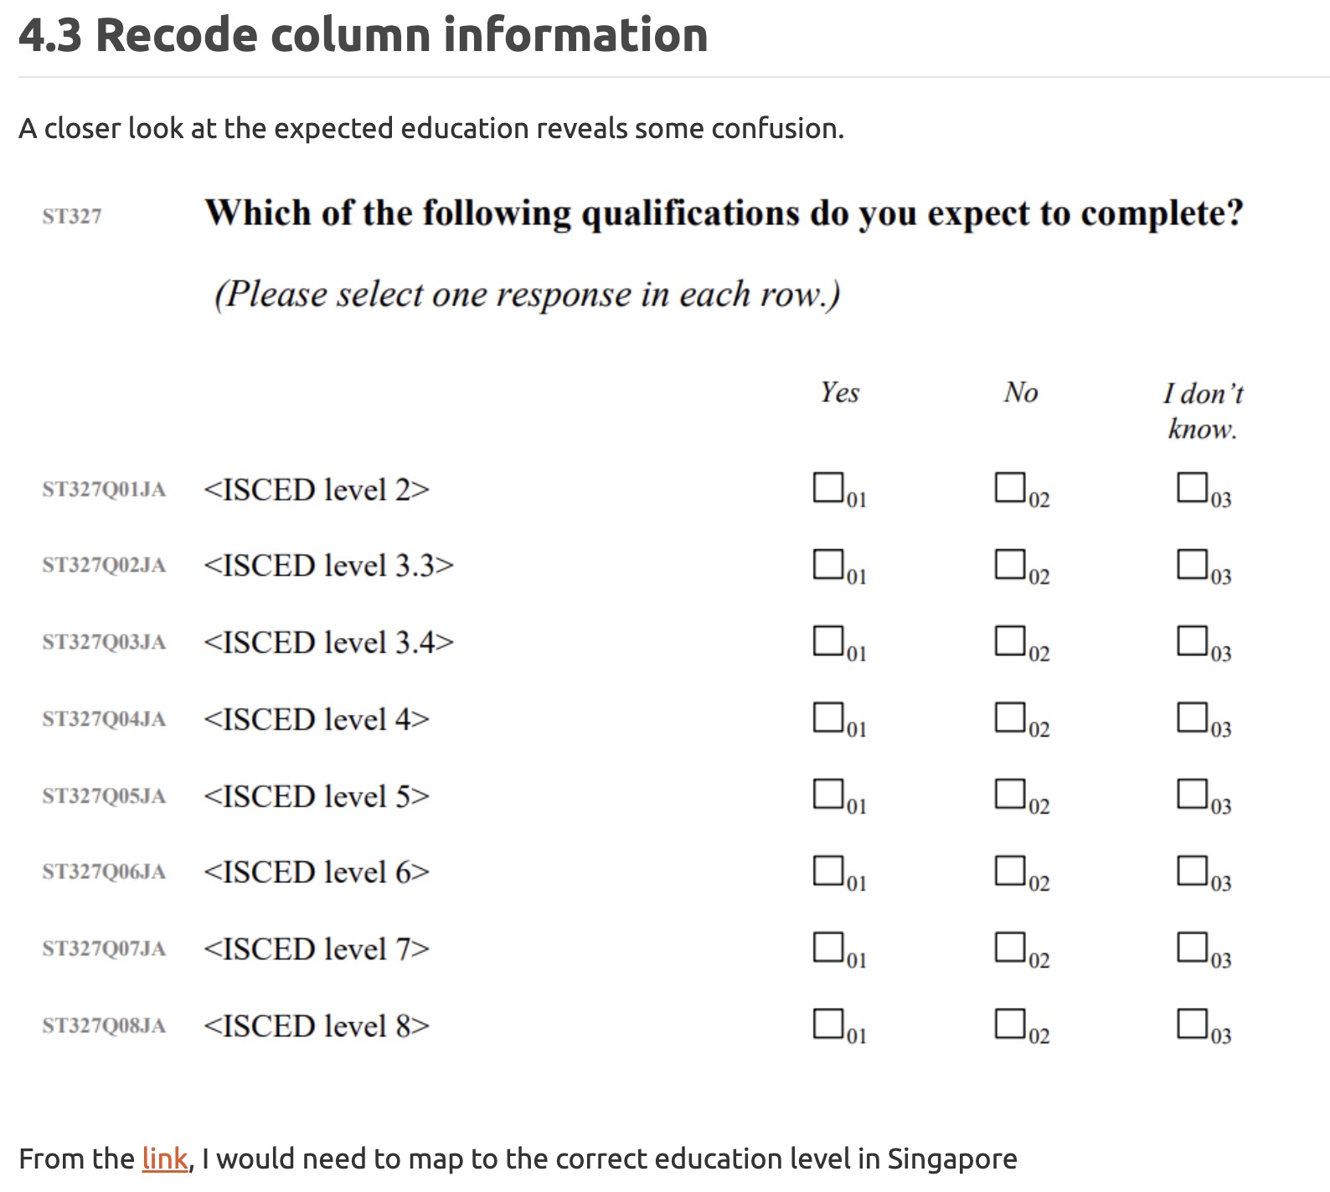Tick No box for ISCED level 3.4
Screen dimensions: 1330x1192
(x=1009, y=640)
